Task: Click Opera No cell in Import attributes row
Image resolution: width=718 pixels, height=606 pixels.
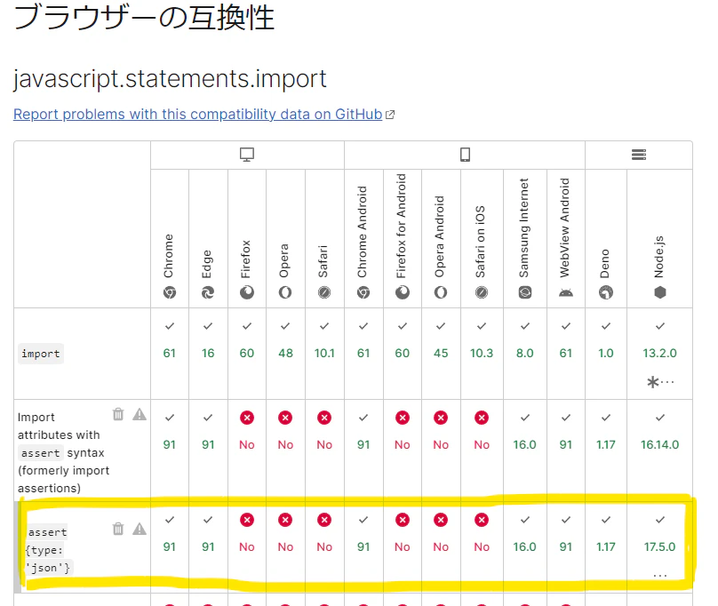Action: click(x=285, y=444)
